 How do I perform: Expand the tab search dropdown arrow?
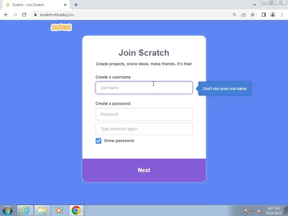[254, 5]
